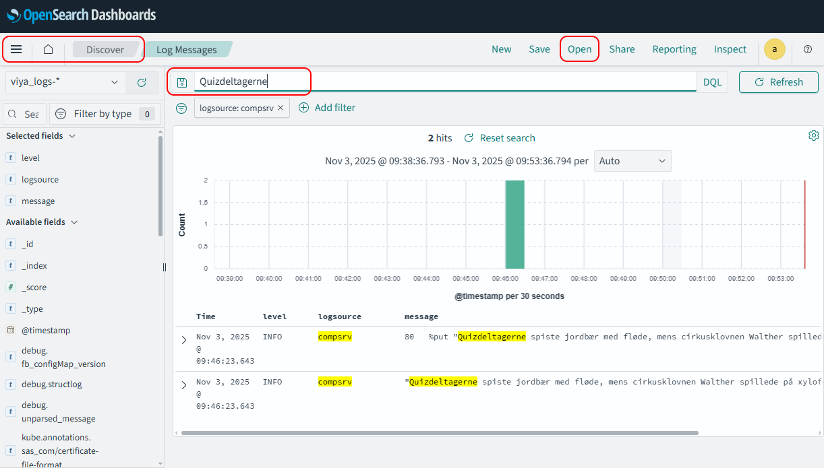This screenshot has height=468, width=824.
Task: Switch to the Log Messages tab
Action: [187, 49]
